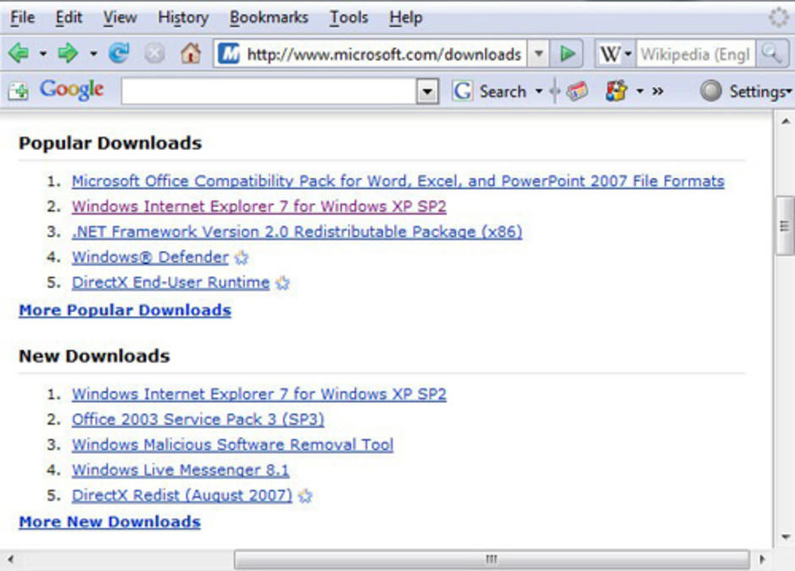795x571 pixels.
Task: Show more Google toolbar items chevron
Action: coord(658,91)
